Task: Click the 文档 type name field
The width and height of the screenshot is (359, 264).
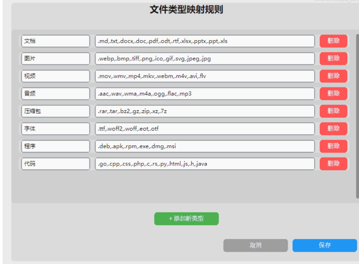Action: [55, 41]
